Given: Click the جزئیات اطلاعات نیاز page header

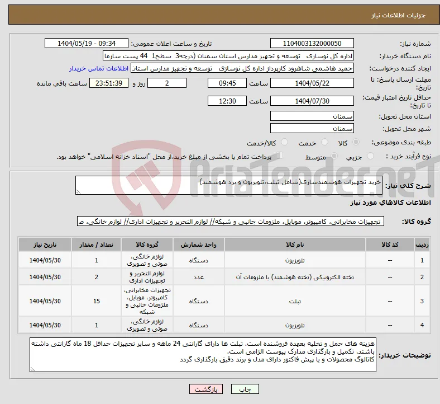Looking at the screenshot, I should click(399, 15).
